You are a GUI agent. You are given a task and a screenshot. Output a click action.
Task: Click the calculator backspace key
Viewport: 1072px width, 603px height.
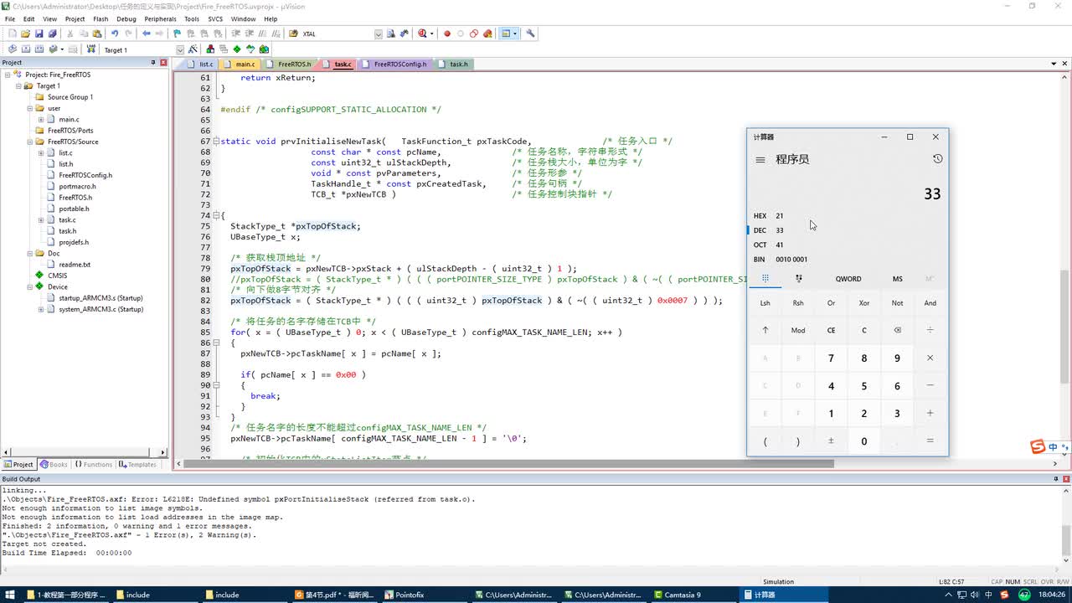point(897,330)
